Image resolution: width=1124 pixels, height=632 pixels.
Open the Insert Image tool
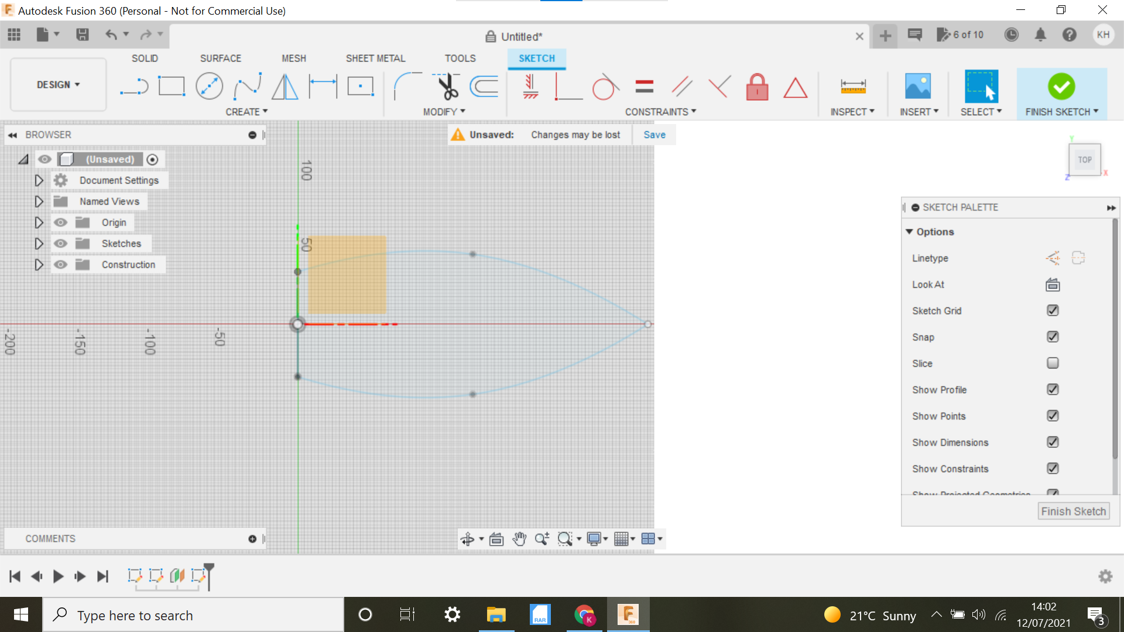[x=917, y=85]
